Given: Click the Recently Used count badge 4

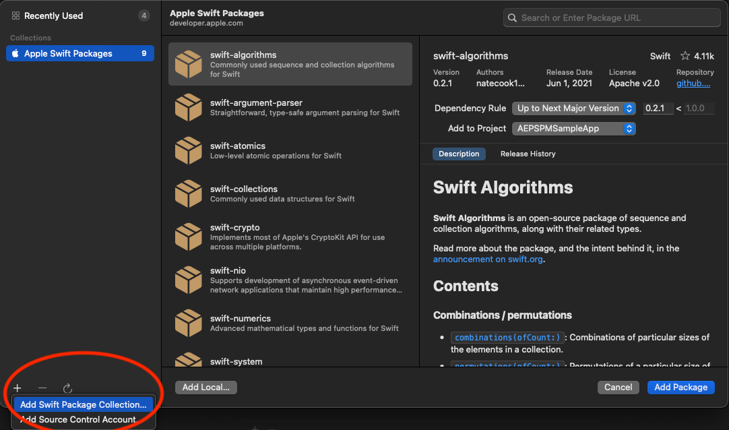Looking at the screenshot, I should click(x=144, y=16).
